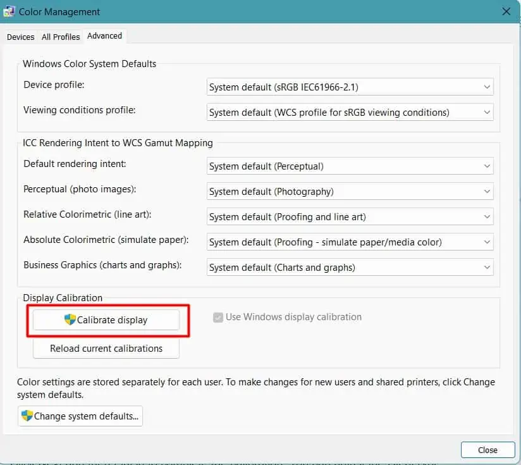Open Business Graphics charts and graphs dropdown
Viewport: 521px width, 465px height.
350,267
